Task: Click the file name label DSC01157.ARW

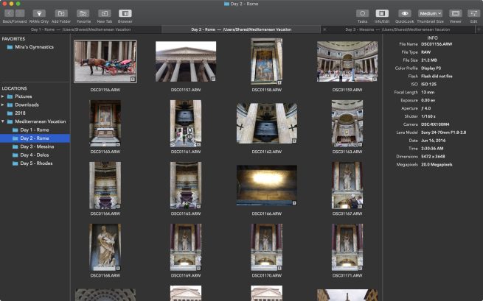Action: coord(186,90)
